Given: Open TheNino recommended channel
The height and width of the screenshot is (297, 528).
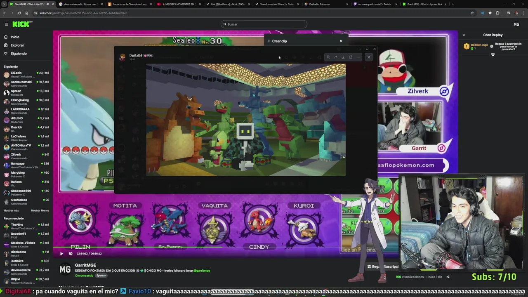Looking at the screenshot, I should click(26, 226).
